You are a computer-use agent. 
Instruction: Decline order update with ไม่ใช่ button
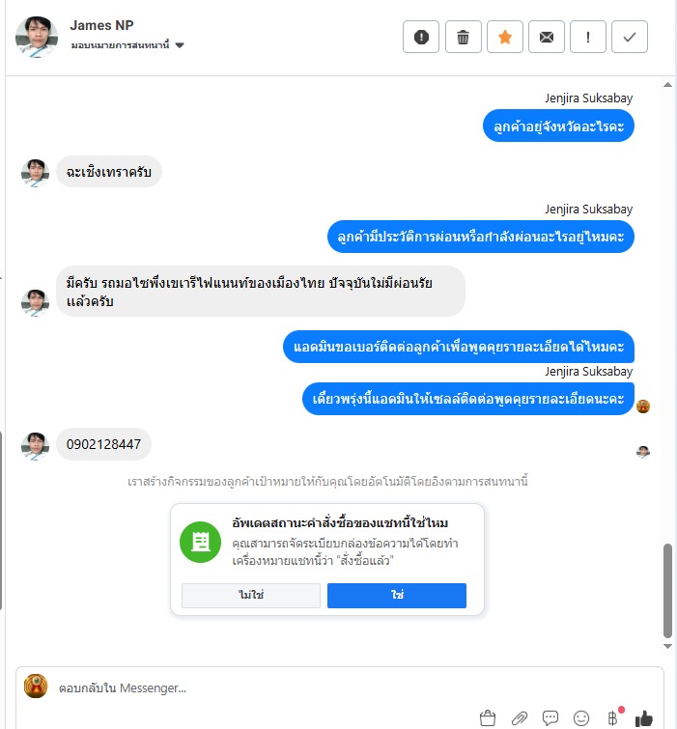click(251, 595)
